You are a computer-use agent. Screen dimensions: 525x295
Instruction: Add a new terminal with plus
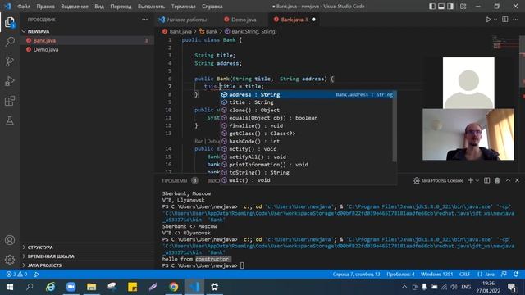(x=470, y=180)
